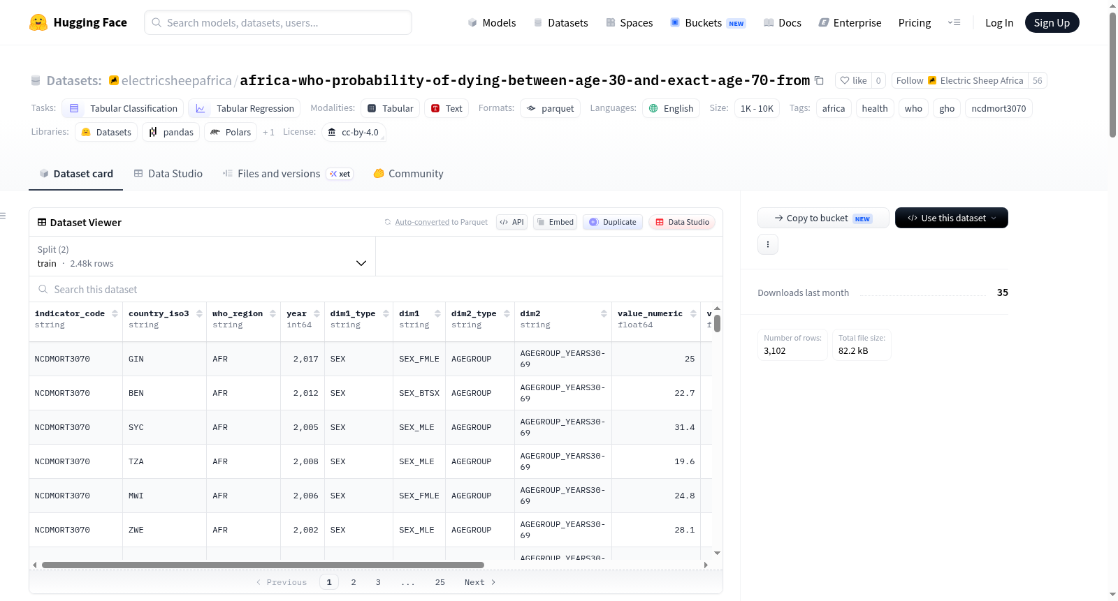Select the Tabular Classification task tag
The width and height of the screenshot is (1118, 601).
[123, 108]
